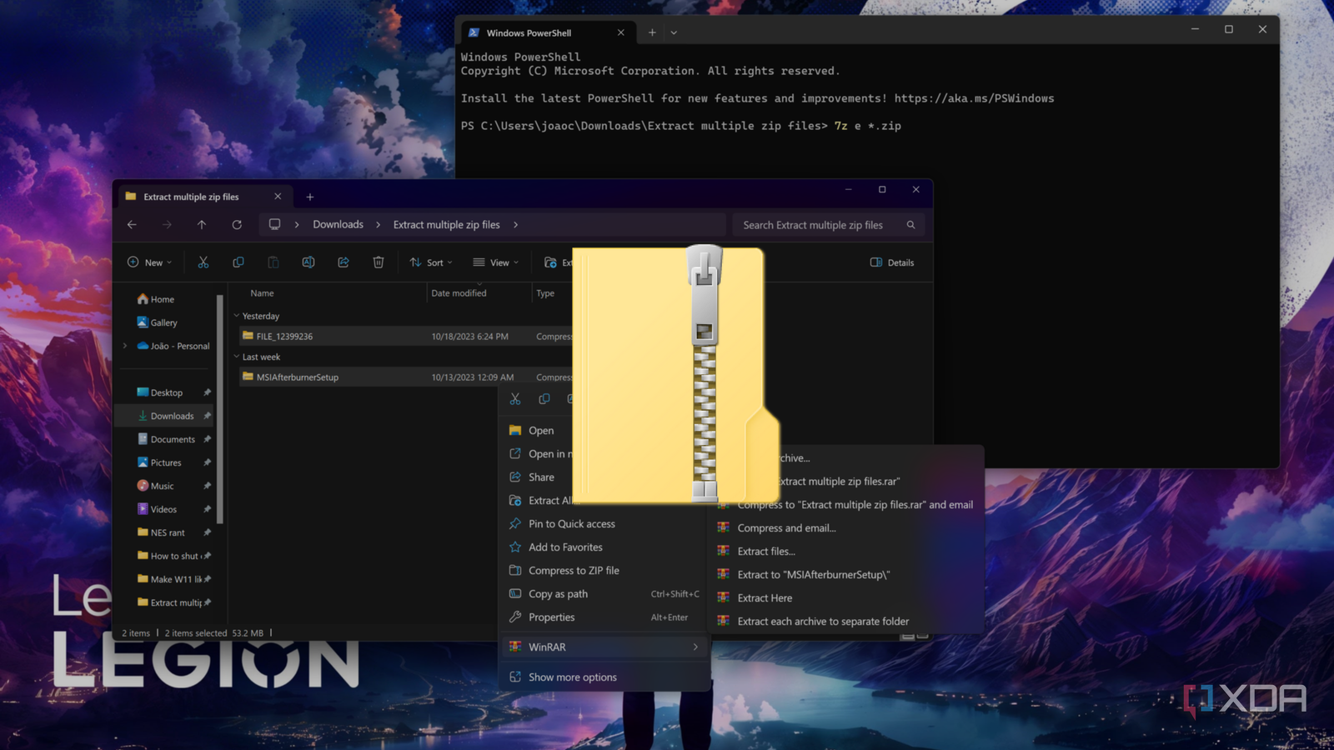Screen dimensions: 1334x750
Task: Select Extract Here from the WinRAR menu
Action: pyautogui.click(x=765, y=597)
